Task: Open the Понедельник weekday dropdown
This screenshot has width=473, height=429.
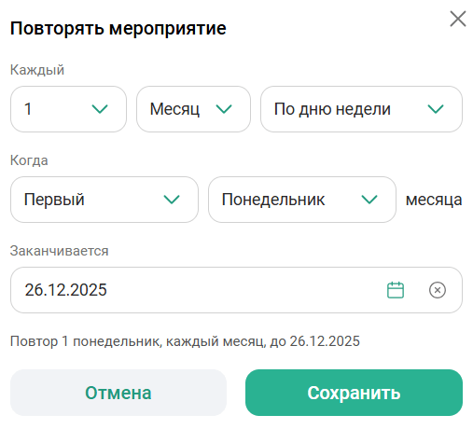Action: pyautogui.click(x=302, y=200)
